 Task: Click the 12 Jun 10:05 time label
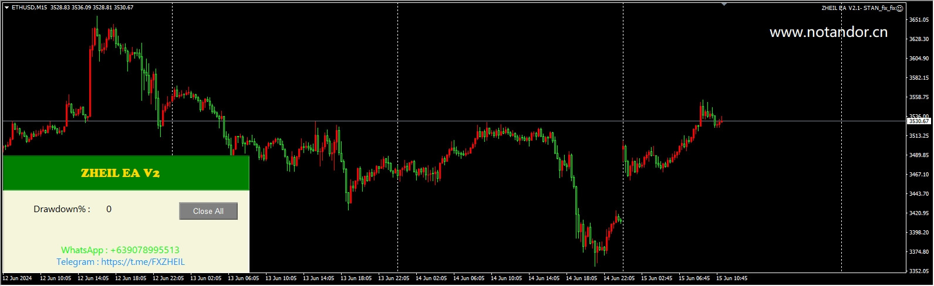pyautogui.click(x=55, y=278)
